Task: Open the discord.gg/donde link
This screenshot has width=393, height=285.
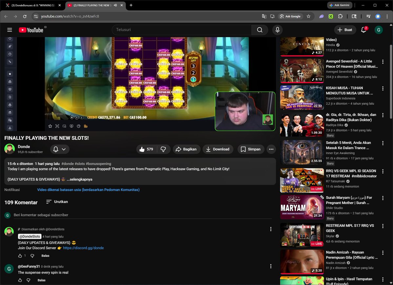Action: pos(83,248)
